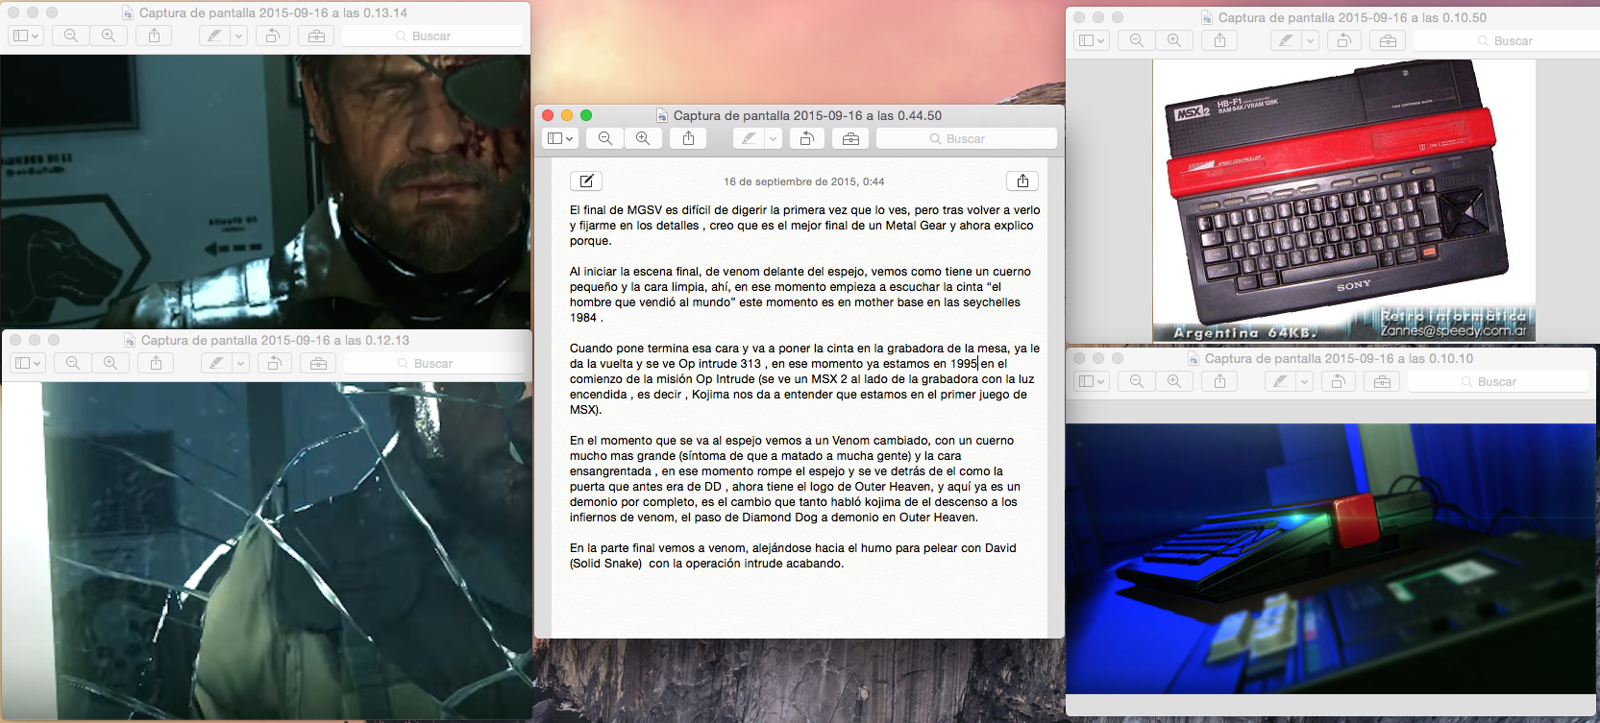Select markup pen in 0.13.14 window
1600x723 pixels.
pyautogui.click(x=214, y=36)
